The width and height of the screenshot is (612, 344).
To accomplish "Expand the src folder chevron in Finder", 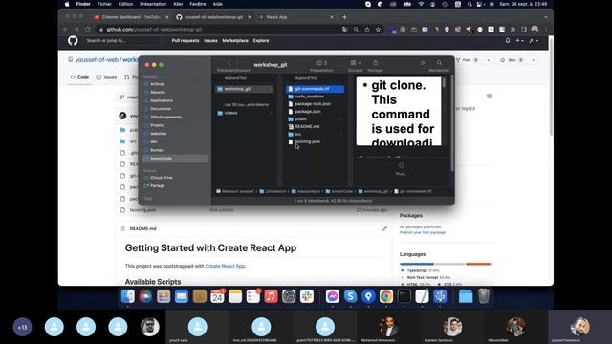I will (341, 134).
